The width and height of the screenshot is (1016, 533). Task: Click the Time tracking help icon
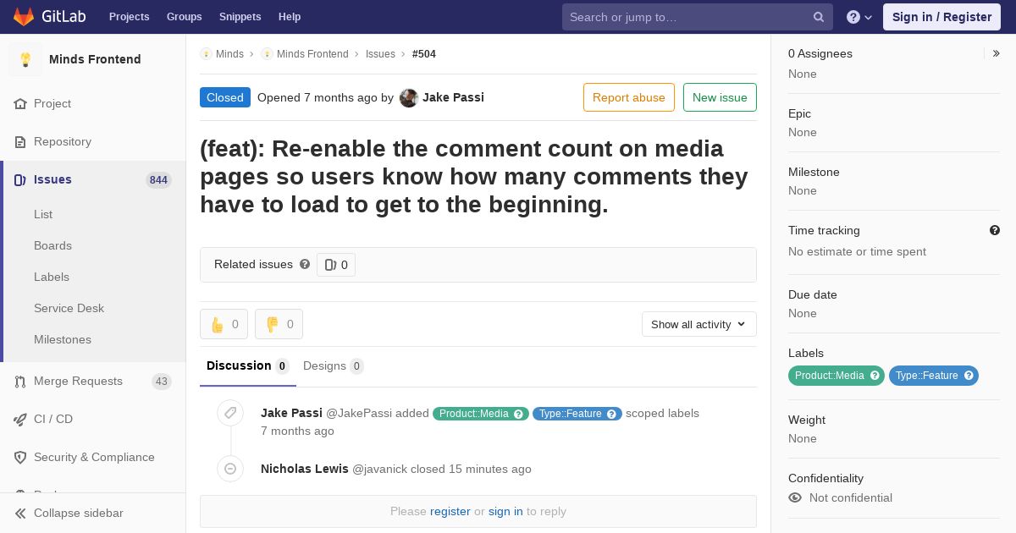coord(995,230)
